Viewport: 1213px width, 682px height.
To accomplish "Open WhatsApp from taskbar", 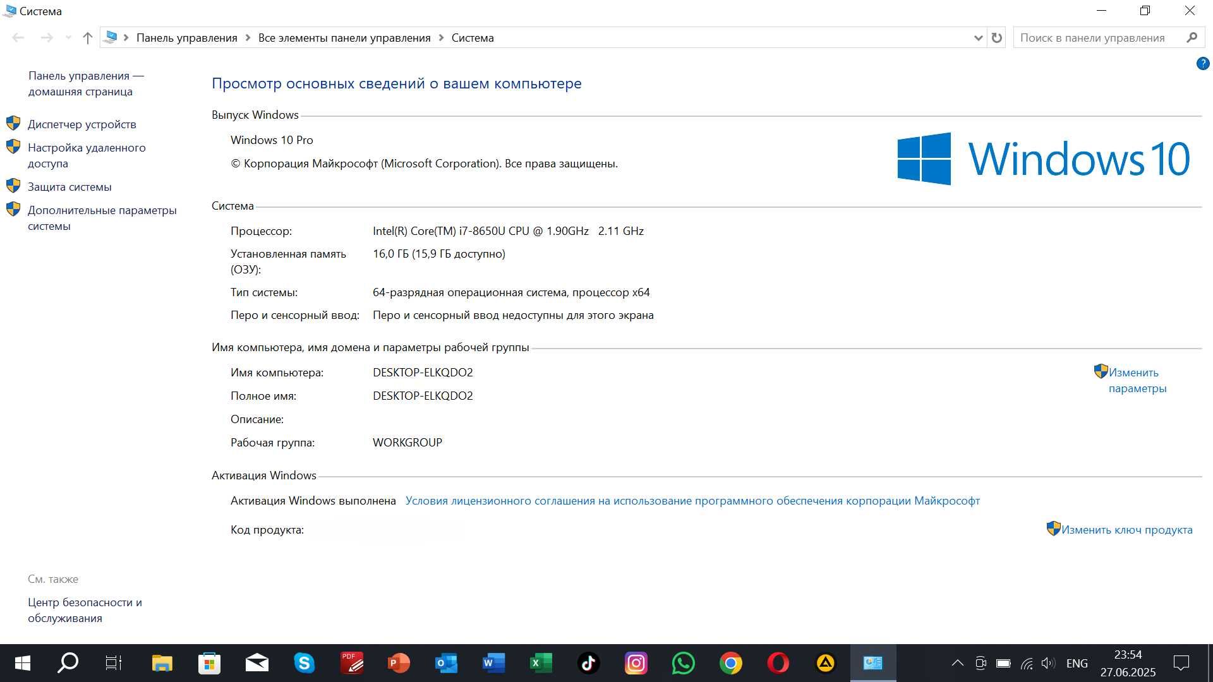I will click(x=683, y=663).
